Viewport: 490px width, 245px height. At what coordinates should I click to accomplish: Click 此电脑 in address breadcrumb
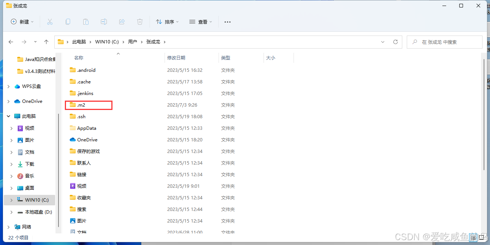pyautogui.click(x=79, y=42)
